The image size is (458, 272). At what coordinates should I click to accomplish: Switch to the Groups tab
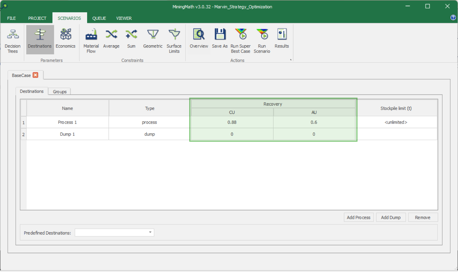pos(60,91)
